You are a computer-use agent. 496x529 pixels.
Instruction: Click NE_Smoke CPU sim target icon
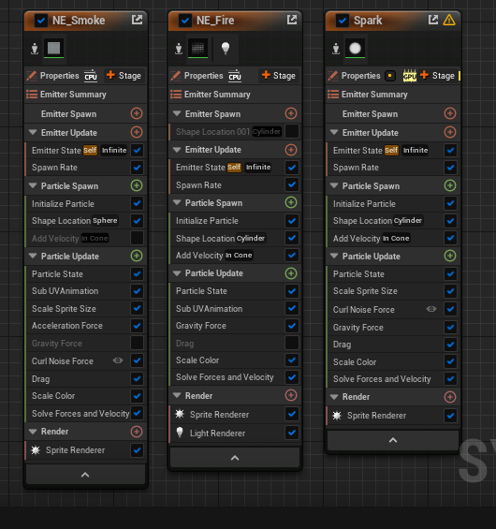coord(91,76)
